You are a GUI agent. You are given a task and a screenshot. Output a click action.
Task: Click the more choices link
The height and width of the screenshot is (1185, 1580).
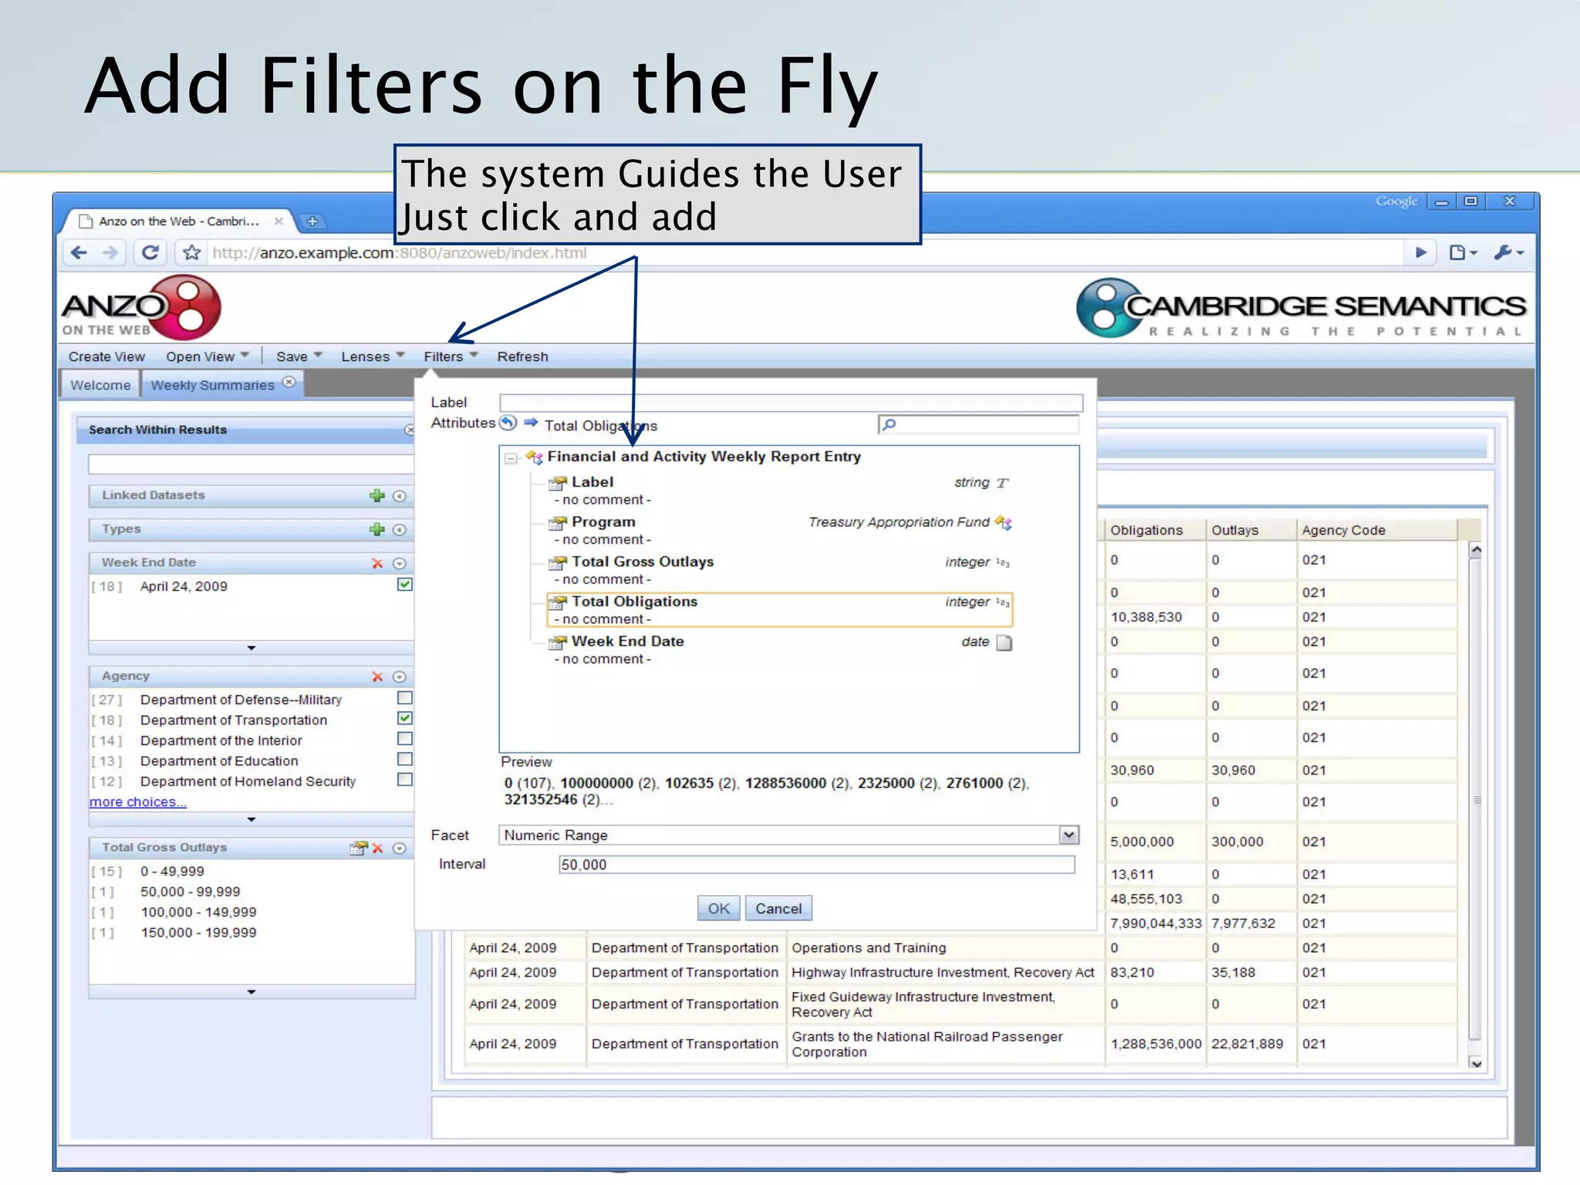click(x=138, y=802)
